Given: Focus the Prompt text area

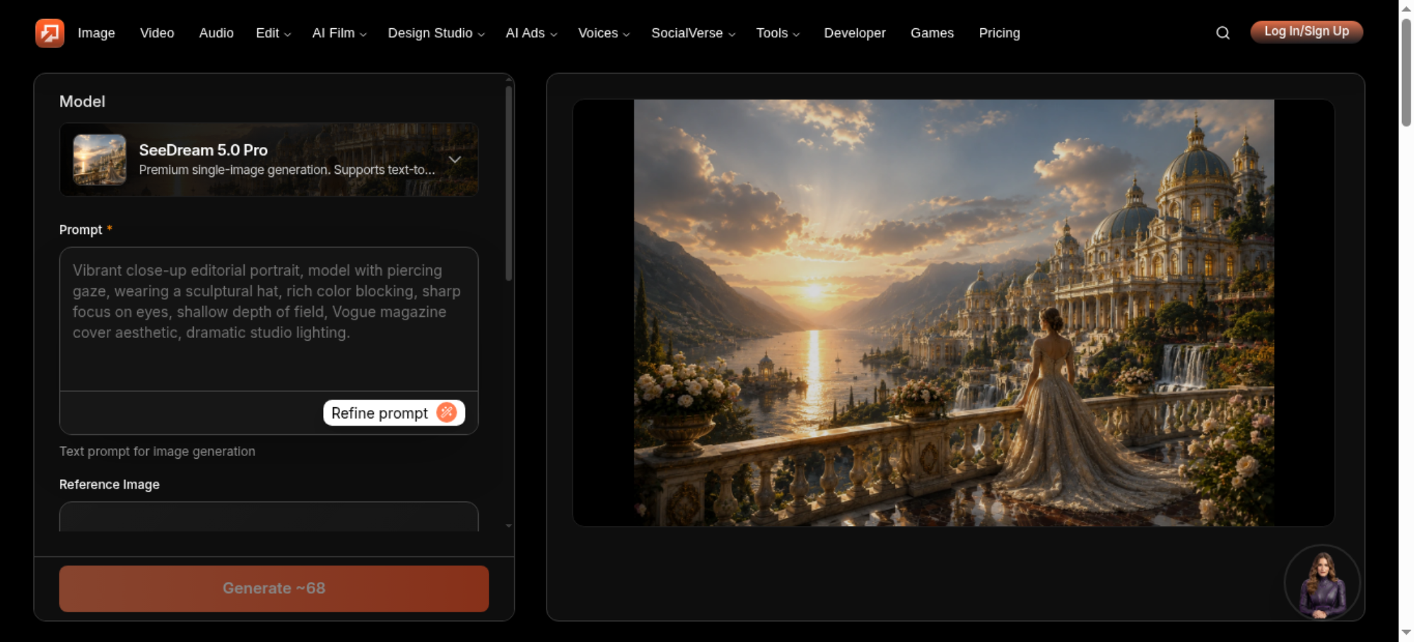Looking at the screenshot, I should [x=269, y=319].
